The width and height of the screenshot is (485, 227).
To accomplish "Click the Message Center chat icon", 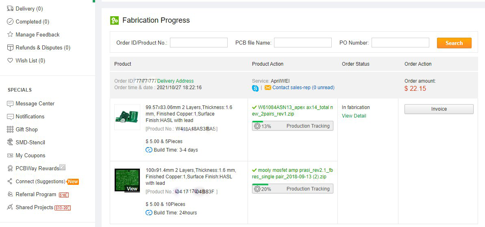I will tap(10, 104).
